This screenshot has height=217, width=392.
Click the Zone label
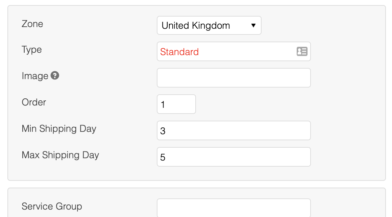32,24
